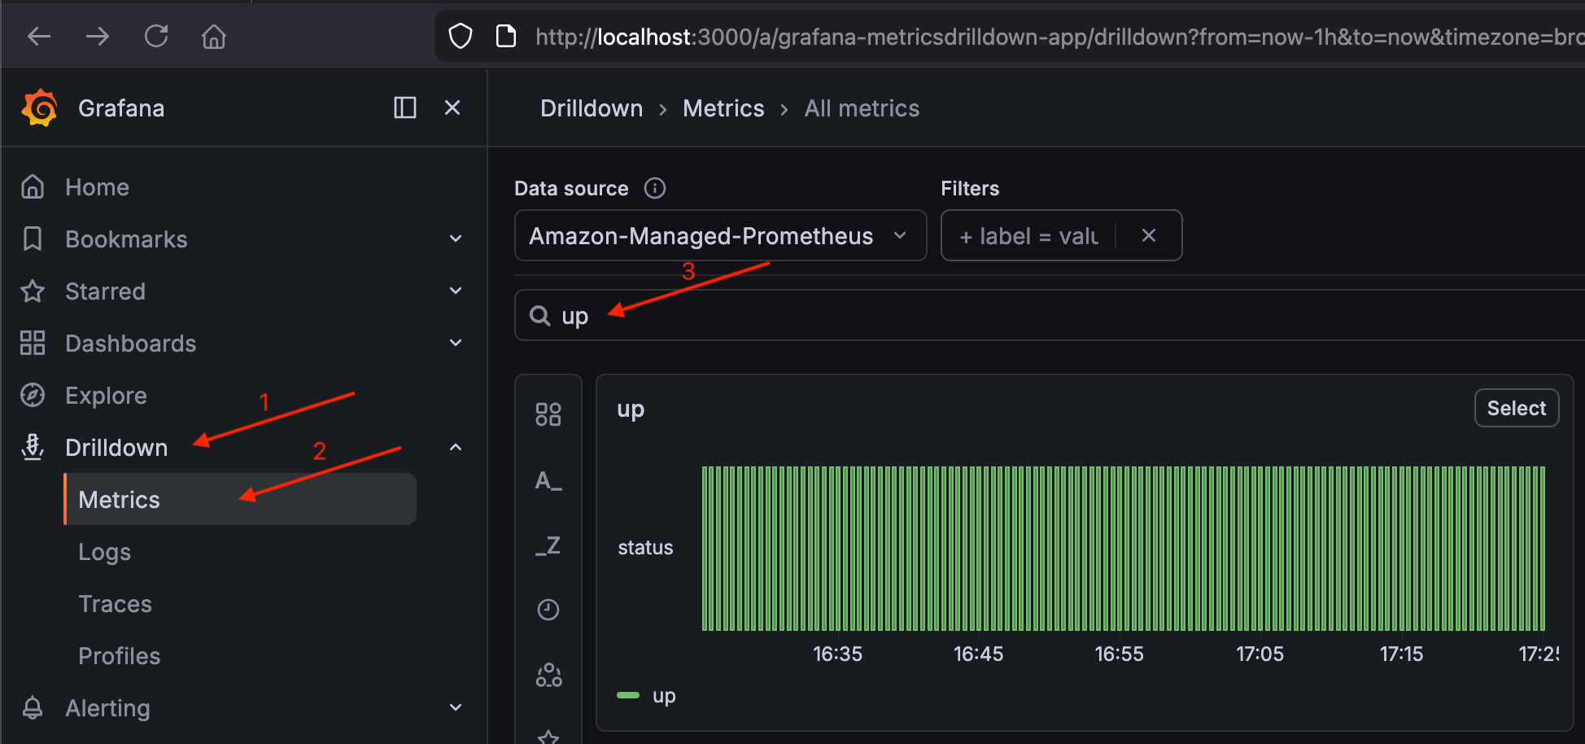Expand the Starred section chevron

(x=456, y=291)
